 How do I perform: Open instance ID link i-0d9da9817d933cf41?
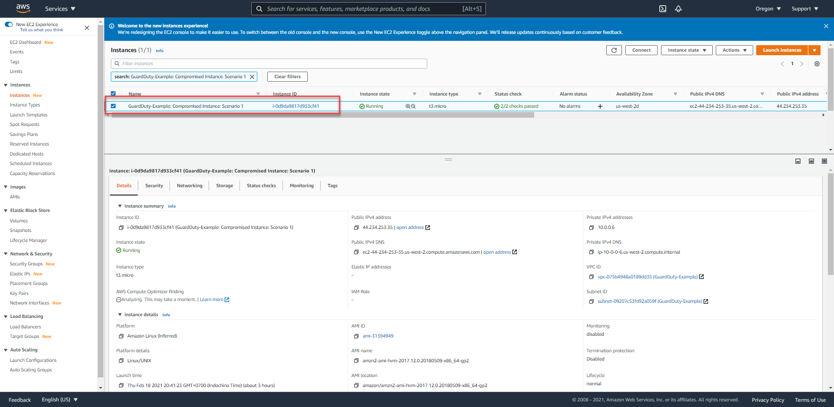click(x=296, y=106)
